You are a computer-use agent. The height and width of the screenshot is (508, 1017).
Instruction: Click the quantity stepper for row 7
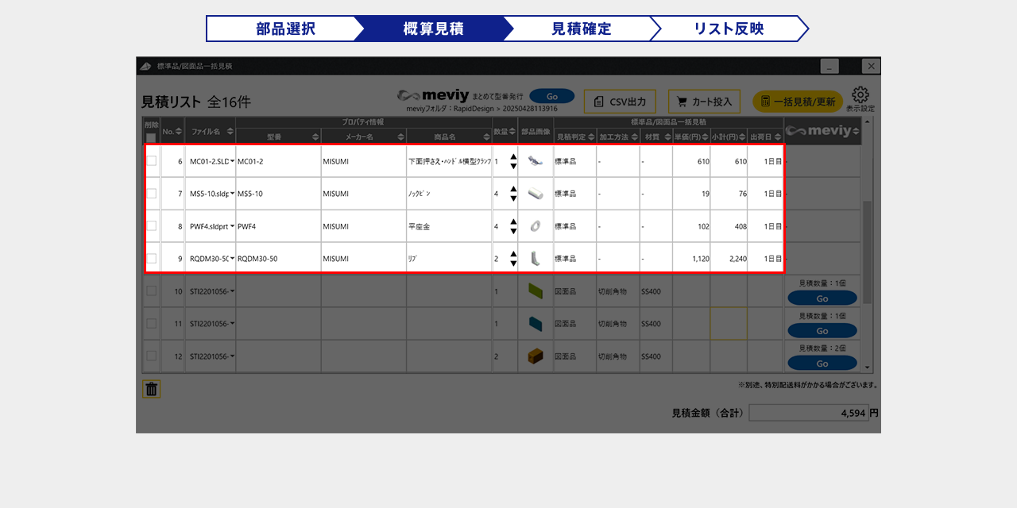(x=513, y=194)
